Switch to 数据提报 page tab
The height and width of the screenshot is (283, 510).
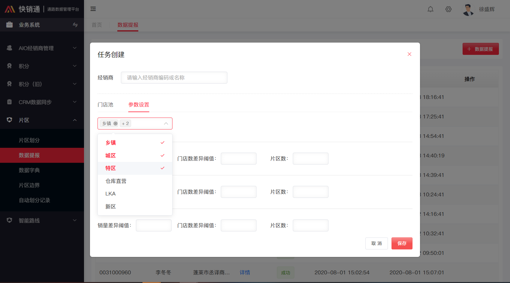click(x=128, y=25)
